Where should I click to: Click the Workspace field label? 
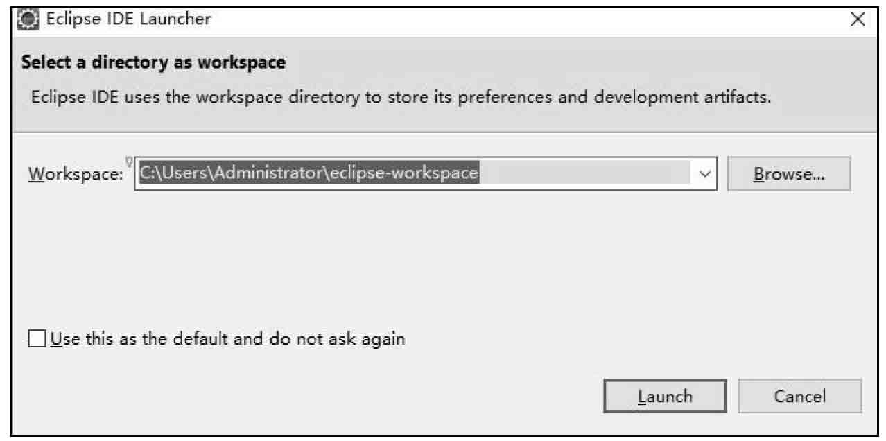(x=75, y=174)
